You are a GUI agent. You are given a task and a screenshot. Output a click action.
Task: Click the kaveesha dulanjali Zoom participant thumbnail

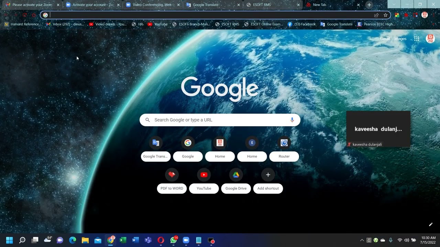378,129
